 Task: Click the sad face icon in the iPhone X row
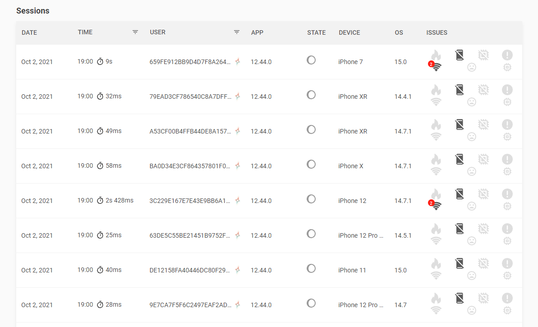click(x=472, y=171)
